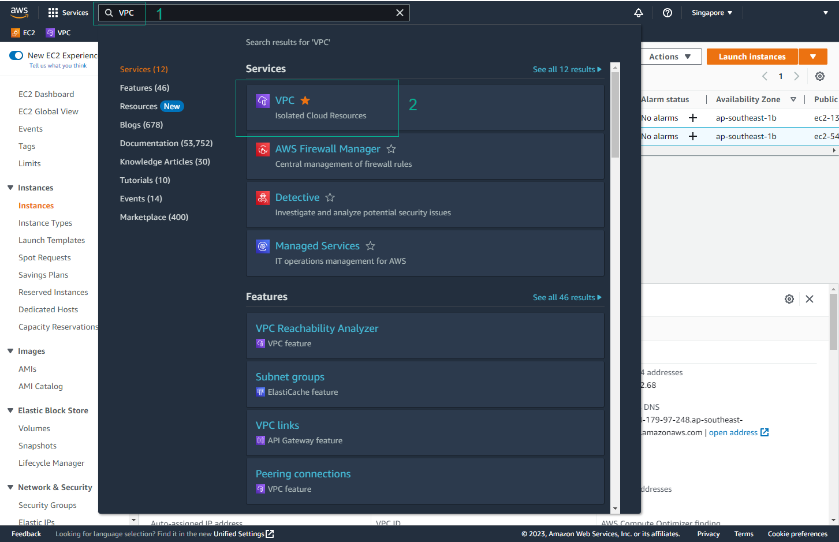Open VPC links API Gateway feature
Image resolution: width=839 pixels, height=542 pixels.
point(277,425)
